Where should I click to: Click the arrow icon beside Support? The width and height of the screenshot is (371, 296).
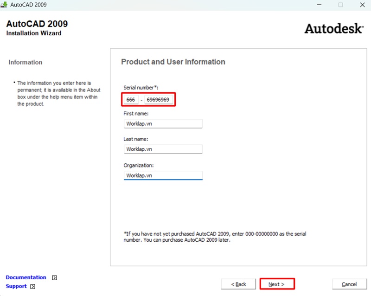(32, 287)
